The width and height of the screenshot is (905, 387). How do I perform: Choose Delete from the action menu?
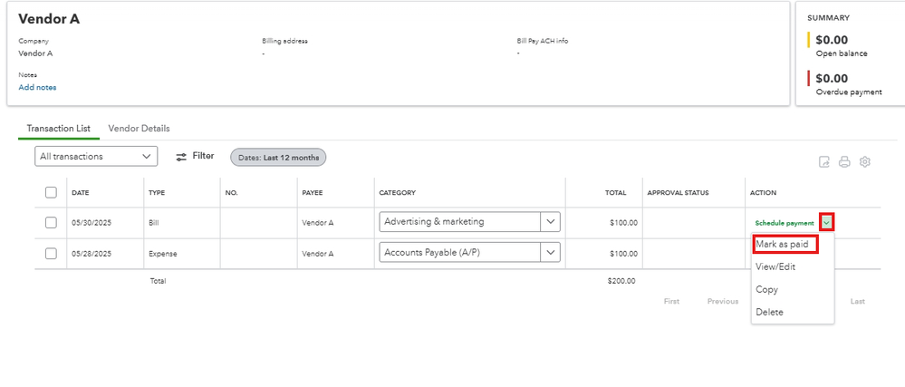[x=769, y=312]
